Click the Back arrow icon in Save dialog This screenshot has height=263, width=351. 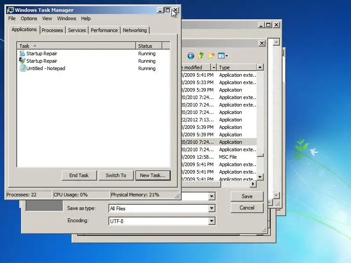click(191, 56)
